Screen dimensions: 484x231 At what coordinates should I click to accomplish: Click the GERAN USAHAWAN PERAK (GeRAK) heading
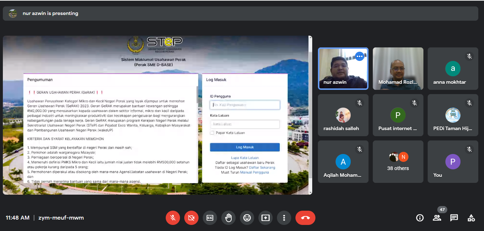(66, 92)
